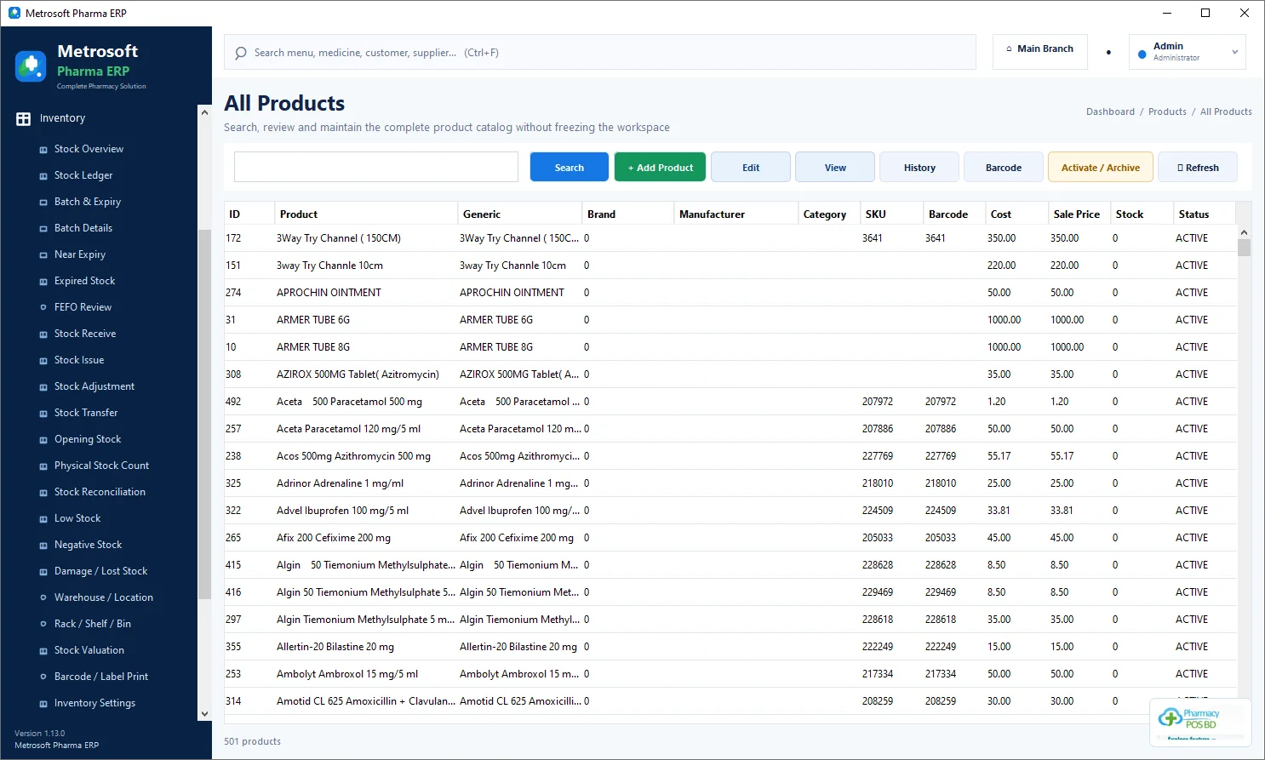Click the Refresh button
The height and width of the screenshot is (760, 1265).
pos(1198,168)
